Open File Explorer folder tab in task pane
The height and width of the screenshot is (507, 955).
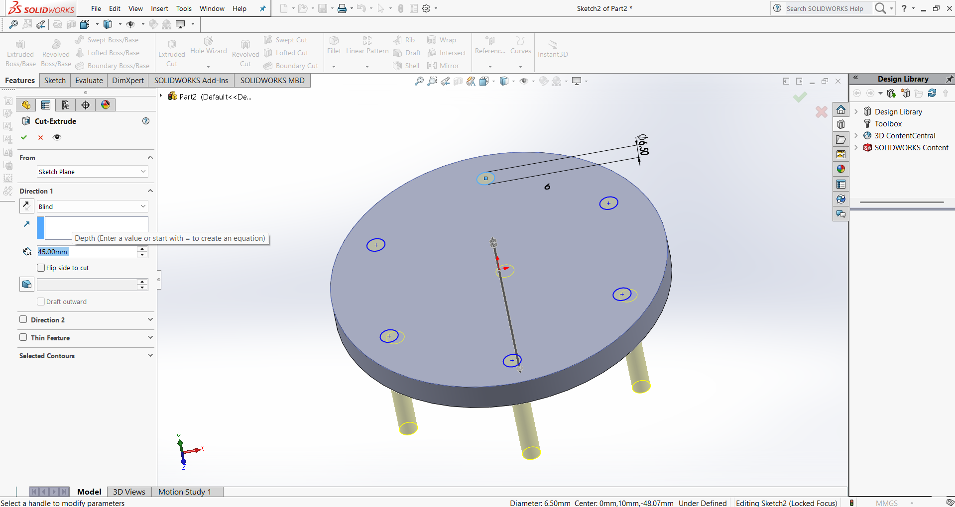[841, 139]
